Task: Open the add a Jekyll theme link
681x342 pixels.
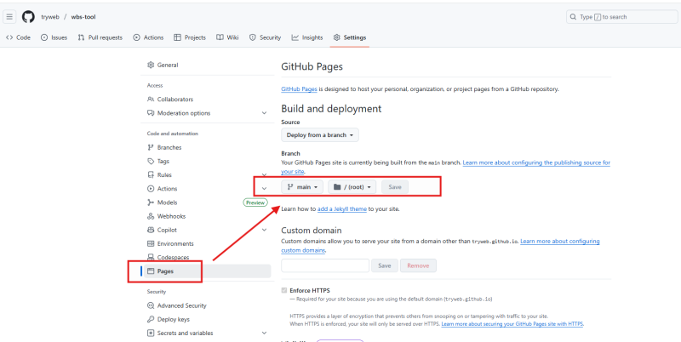Action: pos(342,208)
